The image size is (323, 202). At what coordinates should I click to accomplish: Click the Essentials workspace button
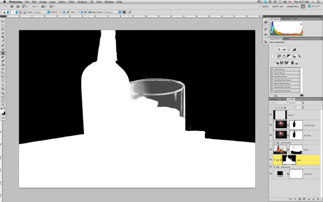[293, 6]
